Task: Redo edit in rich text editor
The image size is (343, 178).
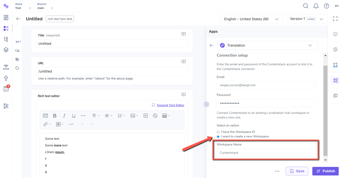Action: (x=92, y=124)
